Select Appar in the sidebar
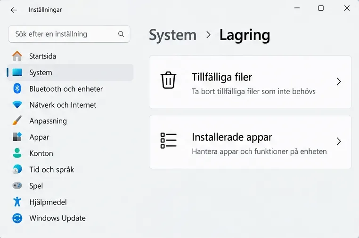This screenshot has height=238, width=359. point(70,137)
